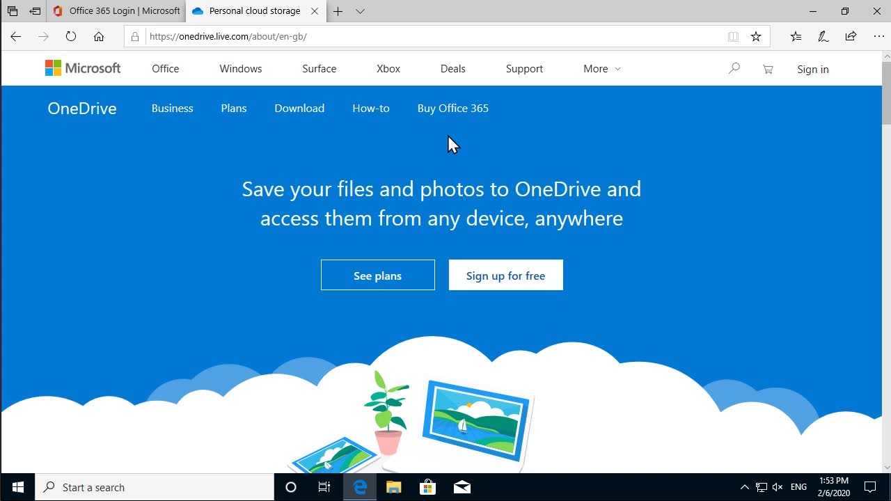Open the Plans menu item

(234, 109)
